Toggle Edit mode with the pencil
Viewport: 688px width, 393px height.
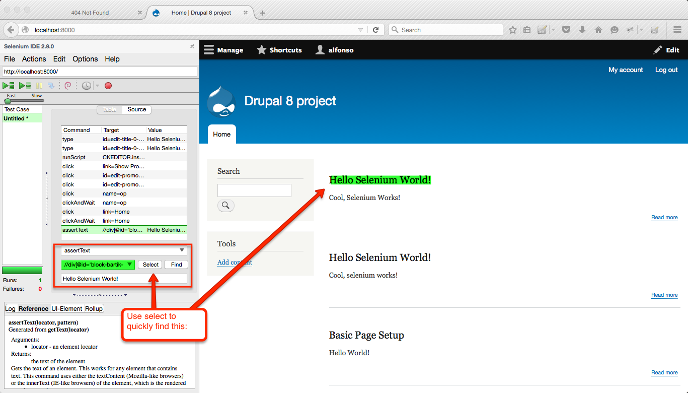[666, 50]
